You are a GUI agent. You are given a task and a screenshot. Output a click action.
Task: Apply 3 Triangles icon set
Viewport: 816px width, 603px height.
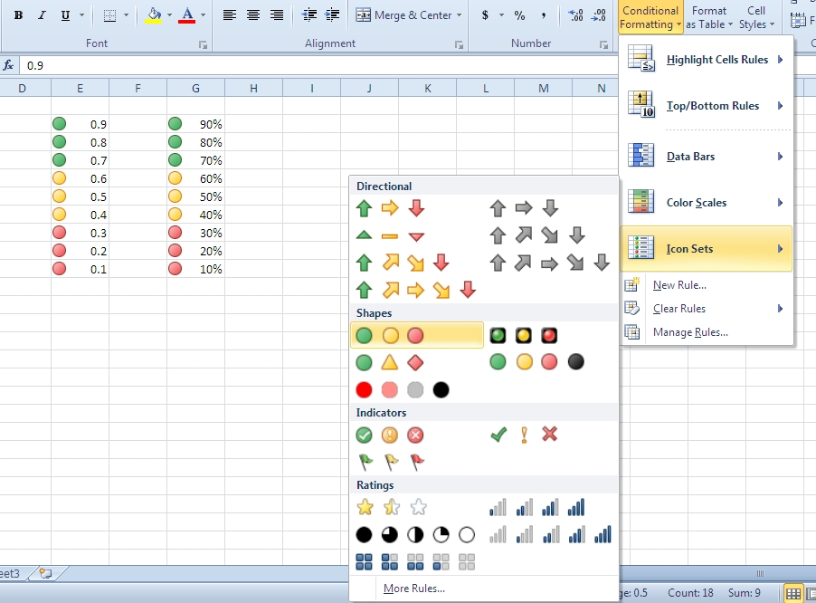point(390,236)
